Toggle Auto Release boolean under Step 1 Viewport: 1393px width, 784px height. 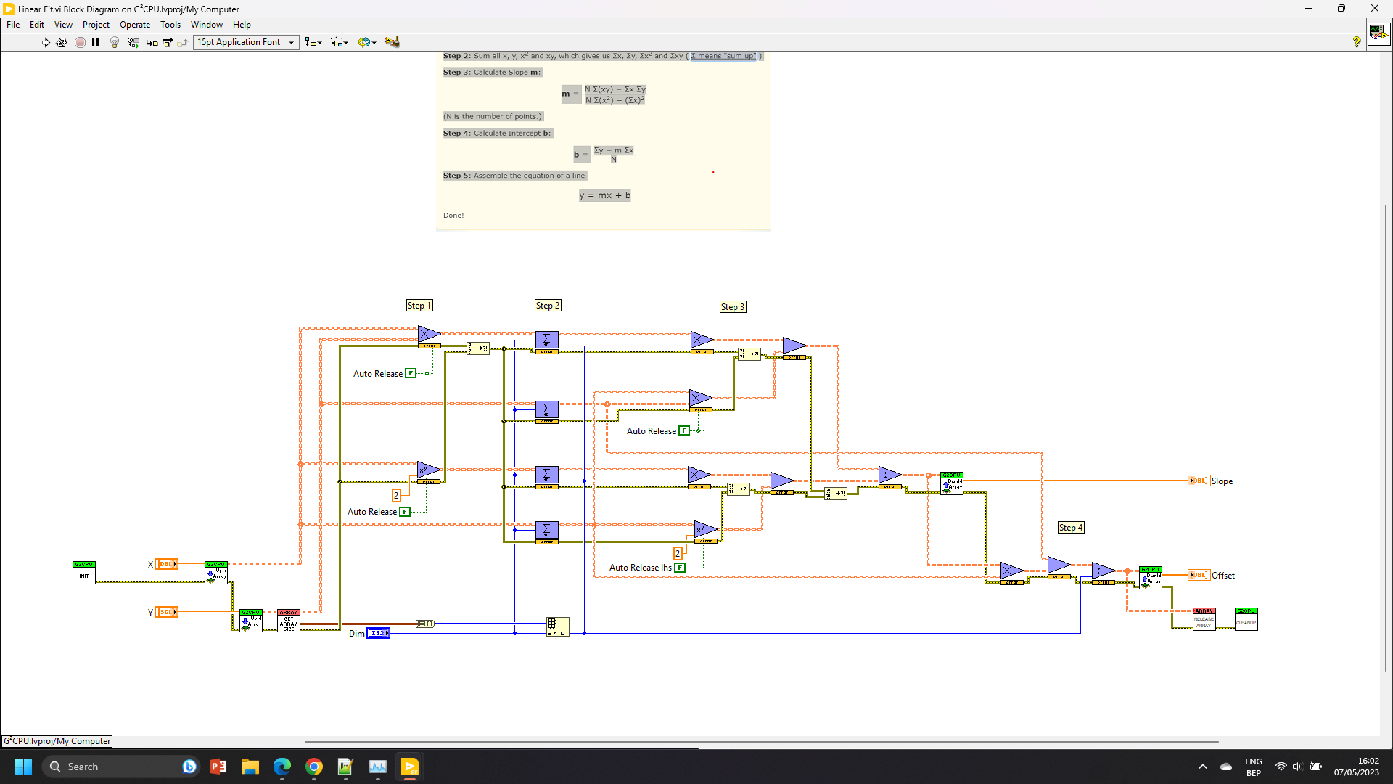click(x=411, y=374)
